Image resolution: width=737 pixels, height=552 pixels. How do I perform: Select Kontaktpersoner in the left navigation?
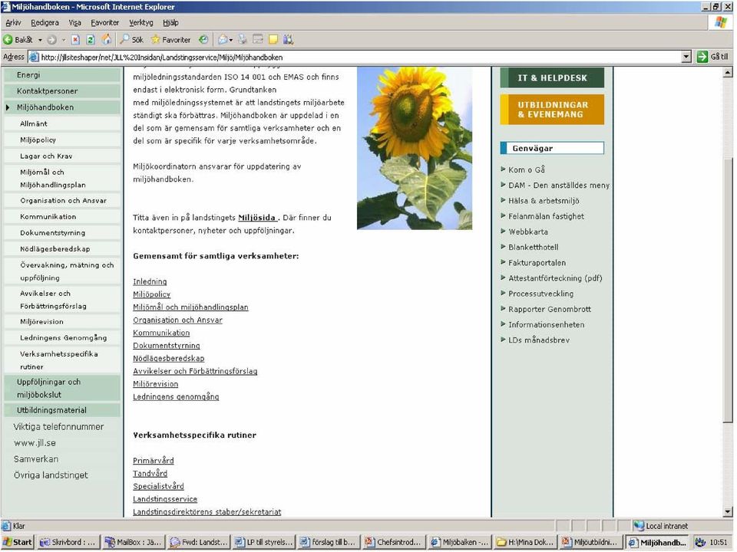62,91
